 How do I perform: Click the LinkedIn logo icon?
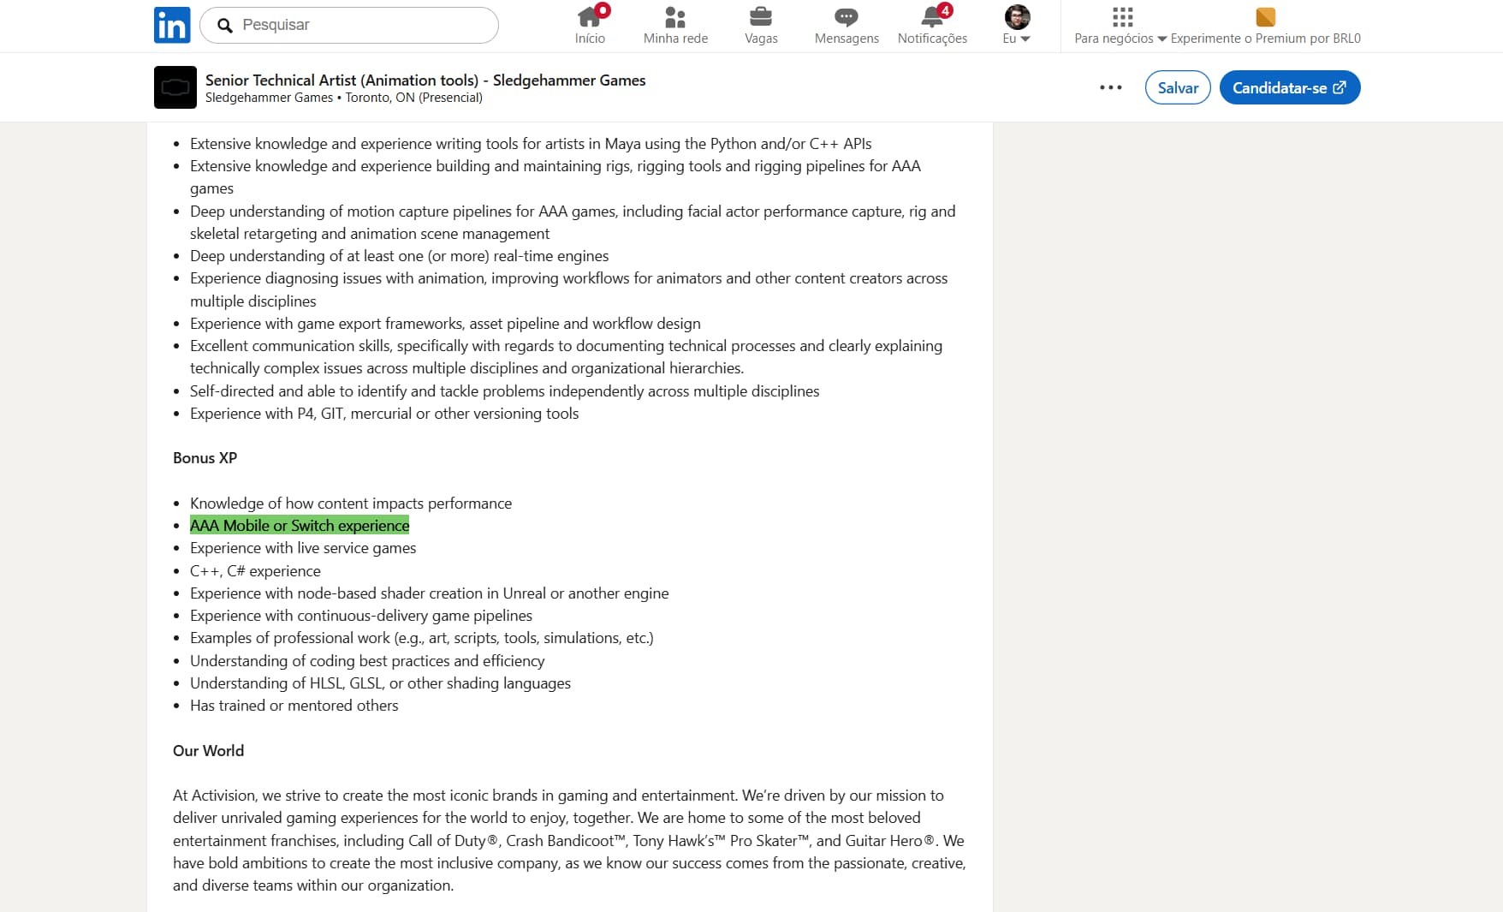click(x=172, y=25)
